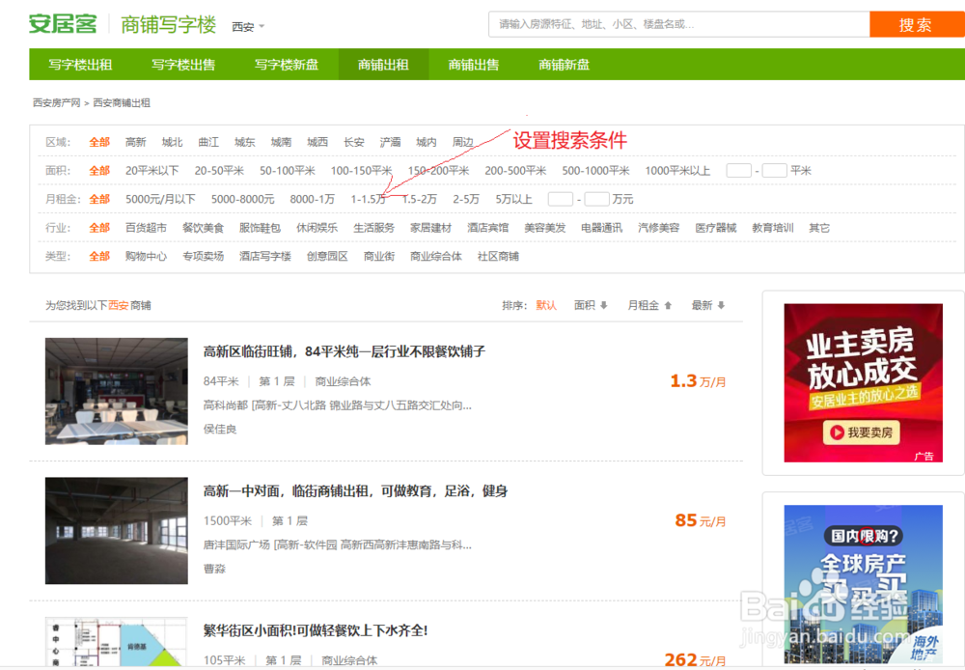
Task: Click the maximum area input box
Action: point(774,171)
